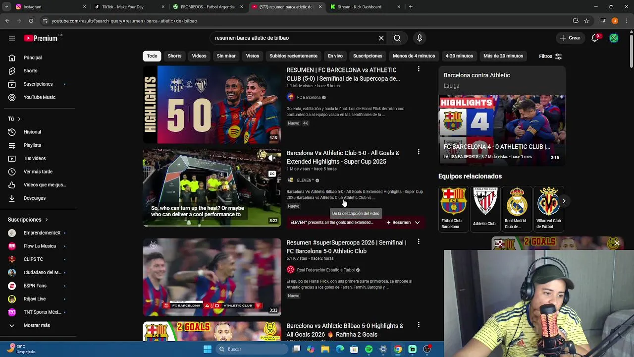Expand the Tú section chevron
Viewport: 634px width, 357px height.
click(x=19, y=119)
